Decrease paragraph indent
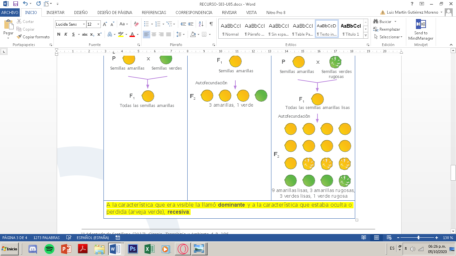The height and width of the screenshot is (256, 456). (183, 24)
